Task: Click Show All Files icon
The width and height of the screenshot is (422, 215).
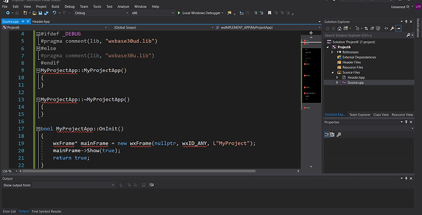Action: pyautogui.click(x=378, y=28)
